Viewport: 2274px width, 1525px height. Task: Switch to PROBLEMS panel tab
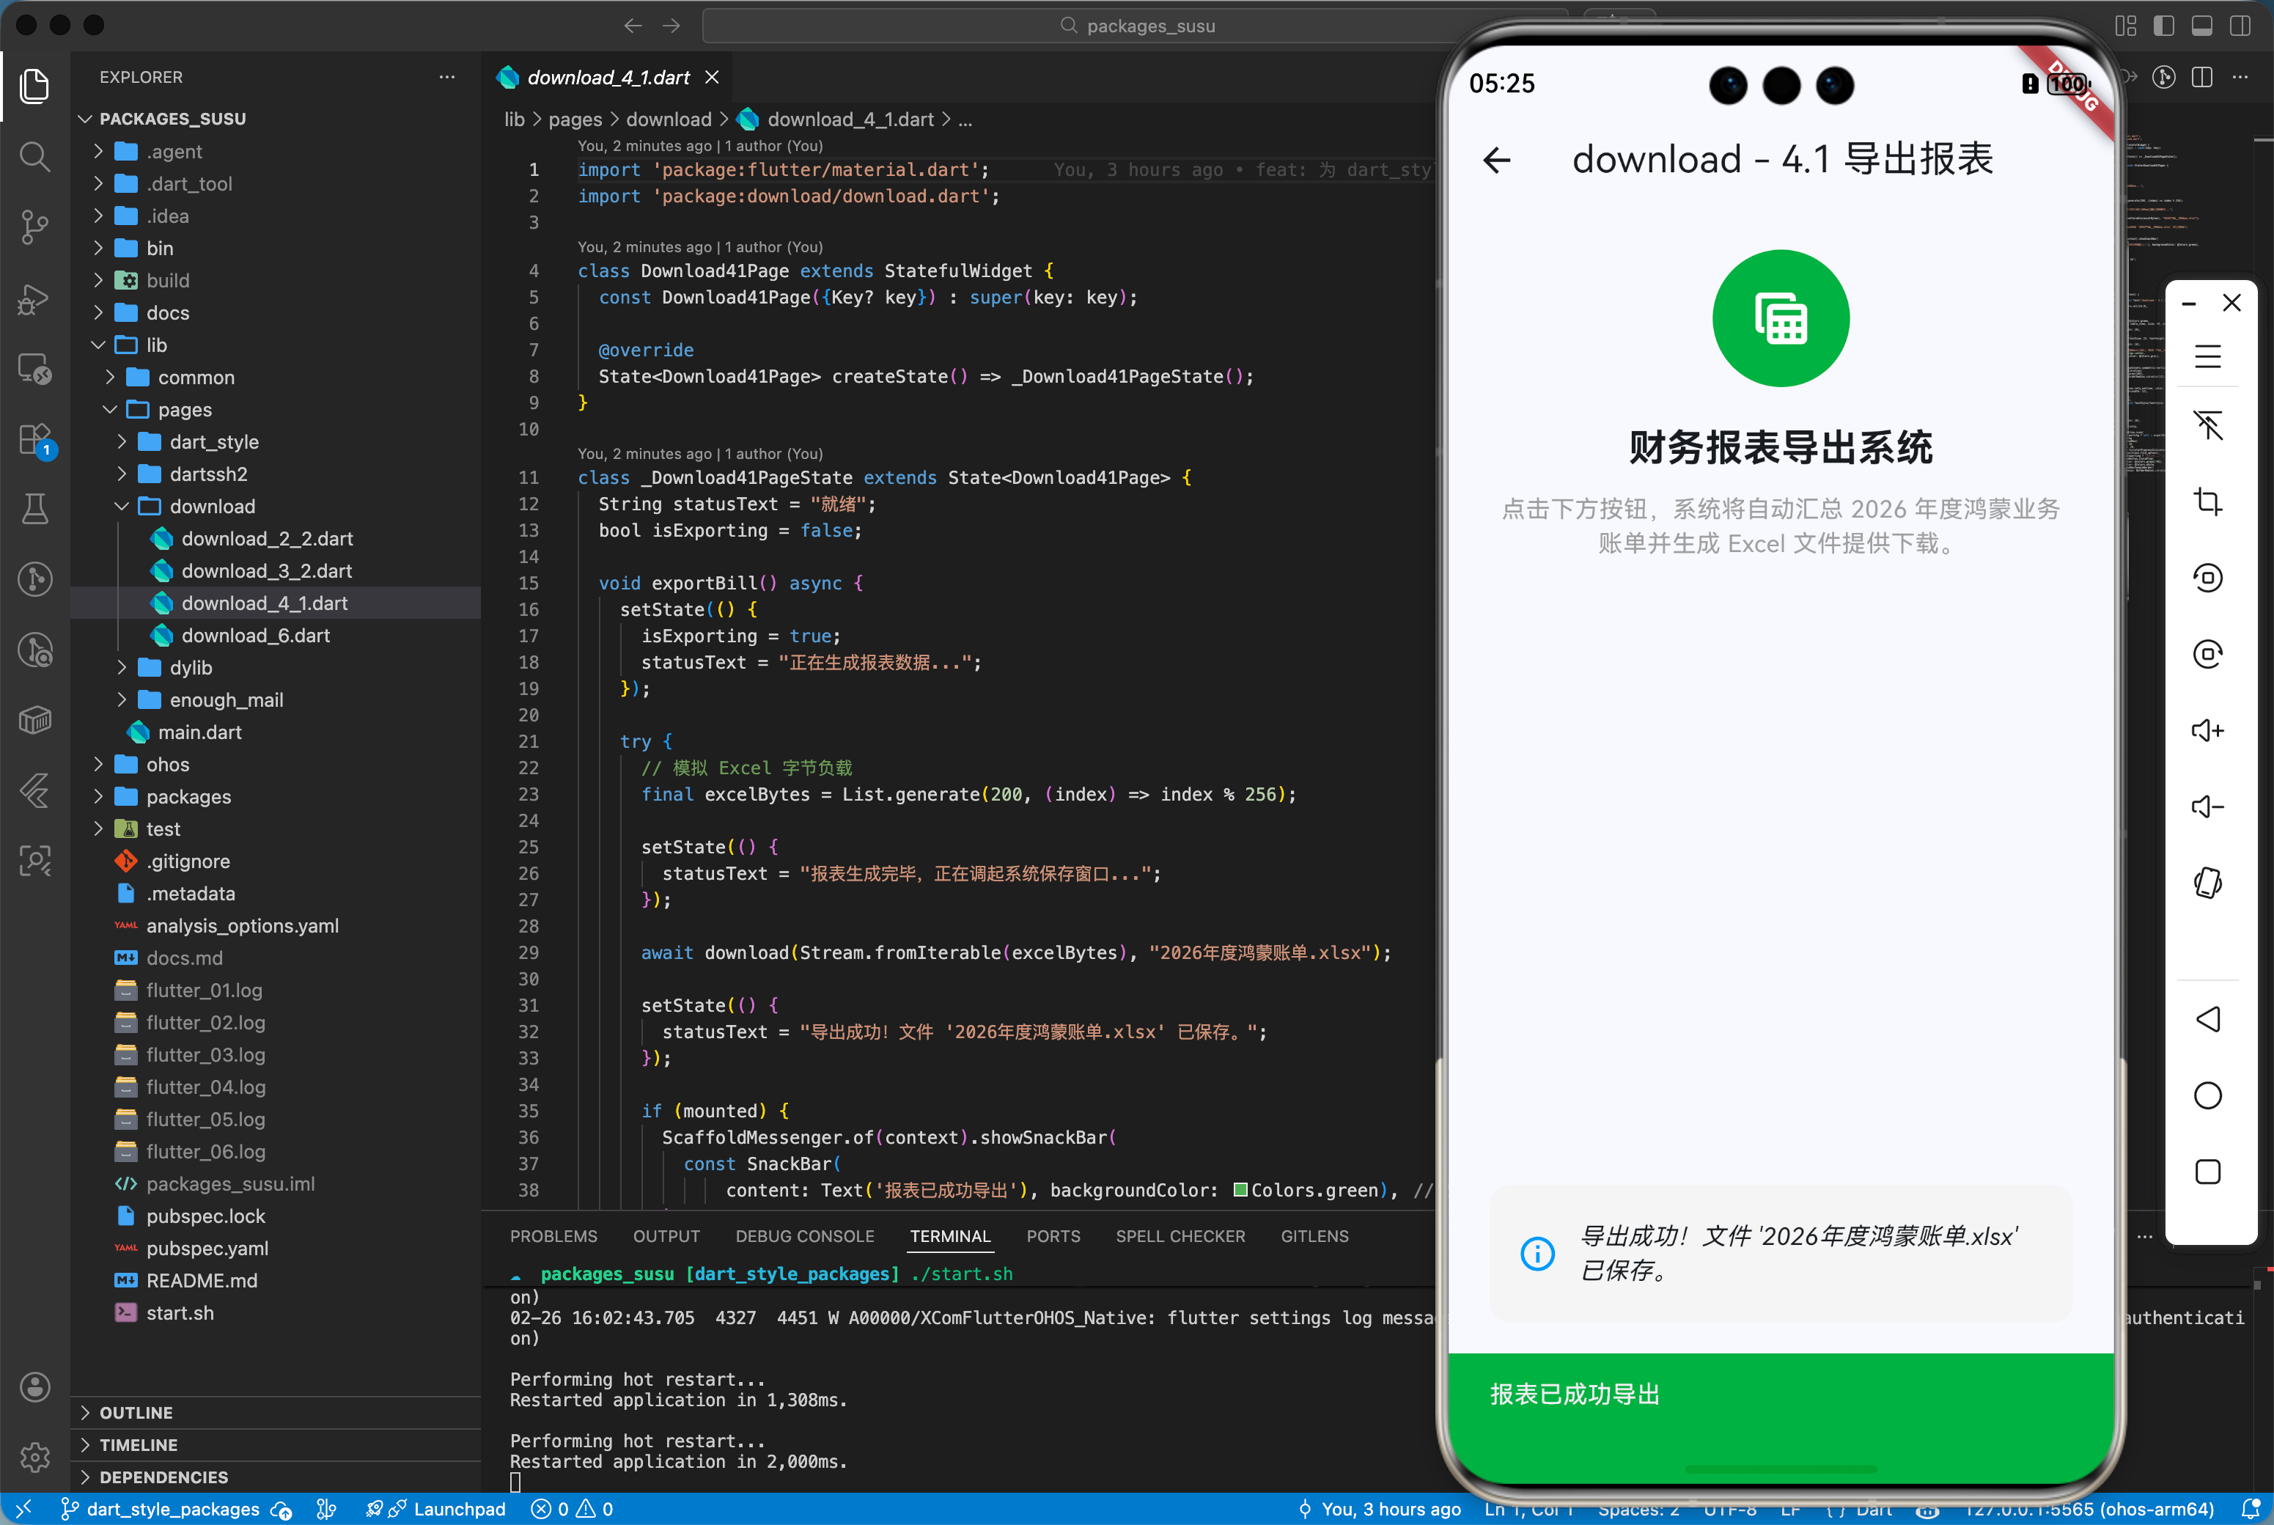(x=553, y=1236)
